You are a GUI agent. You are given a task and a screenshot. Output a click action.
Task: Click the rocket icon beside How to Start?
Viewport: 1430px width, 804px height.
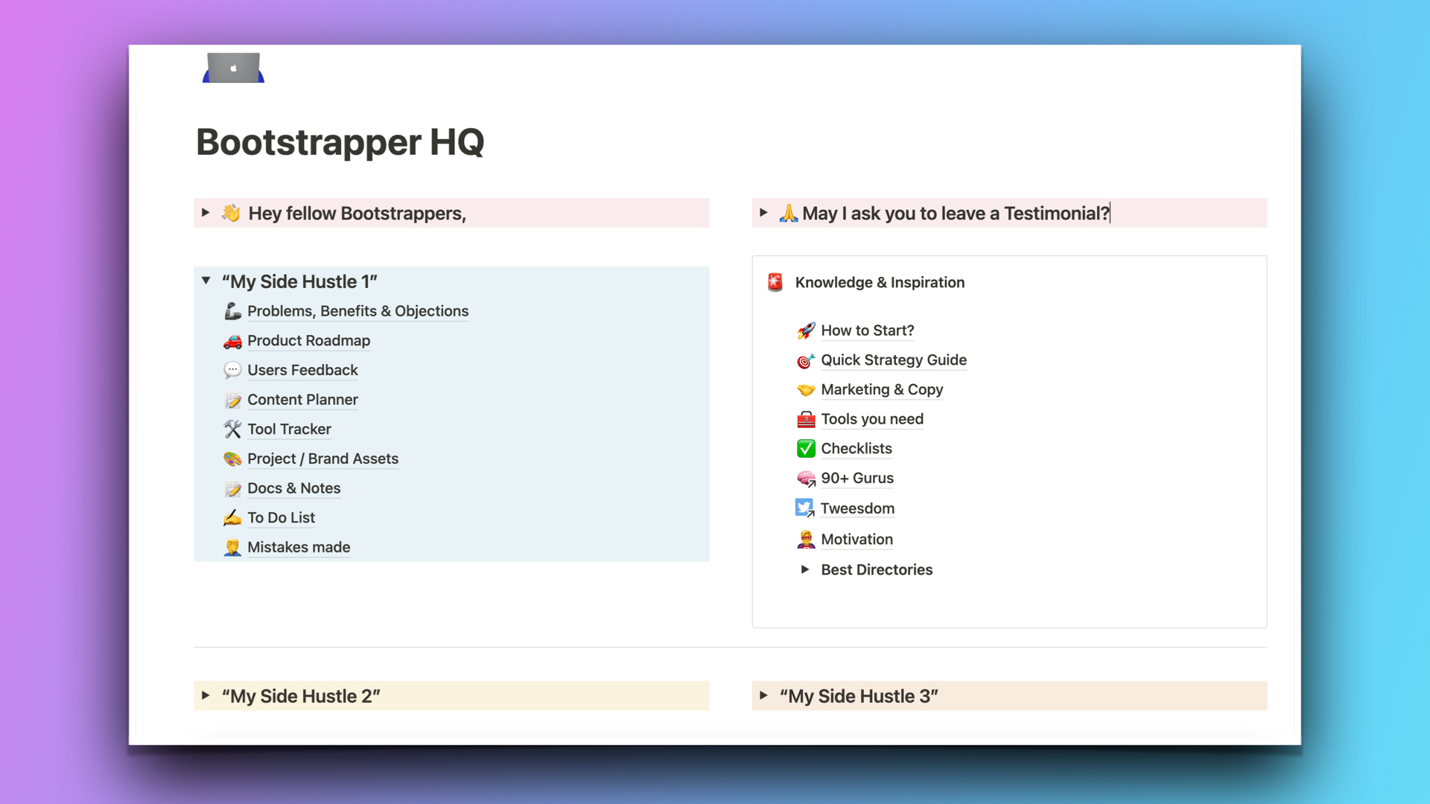pos(806,331)
